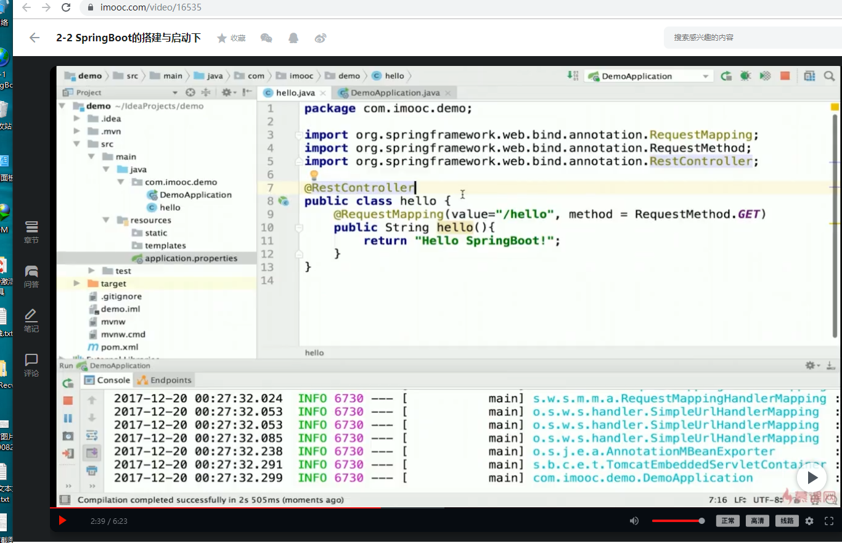Click the browser address bar imooc.com/video/16535
Screen dimensions: 842x543
tap(151, 7)
